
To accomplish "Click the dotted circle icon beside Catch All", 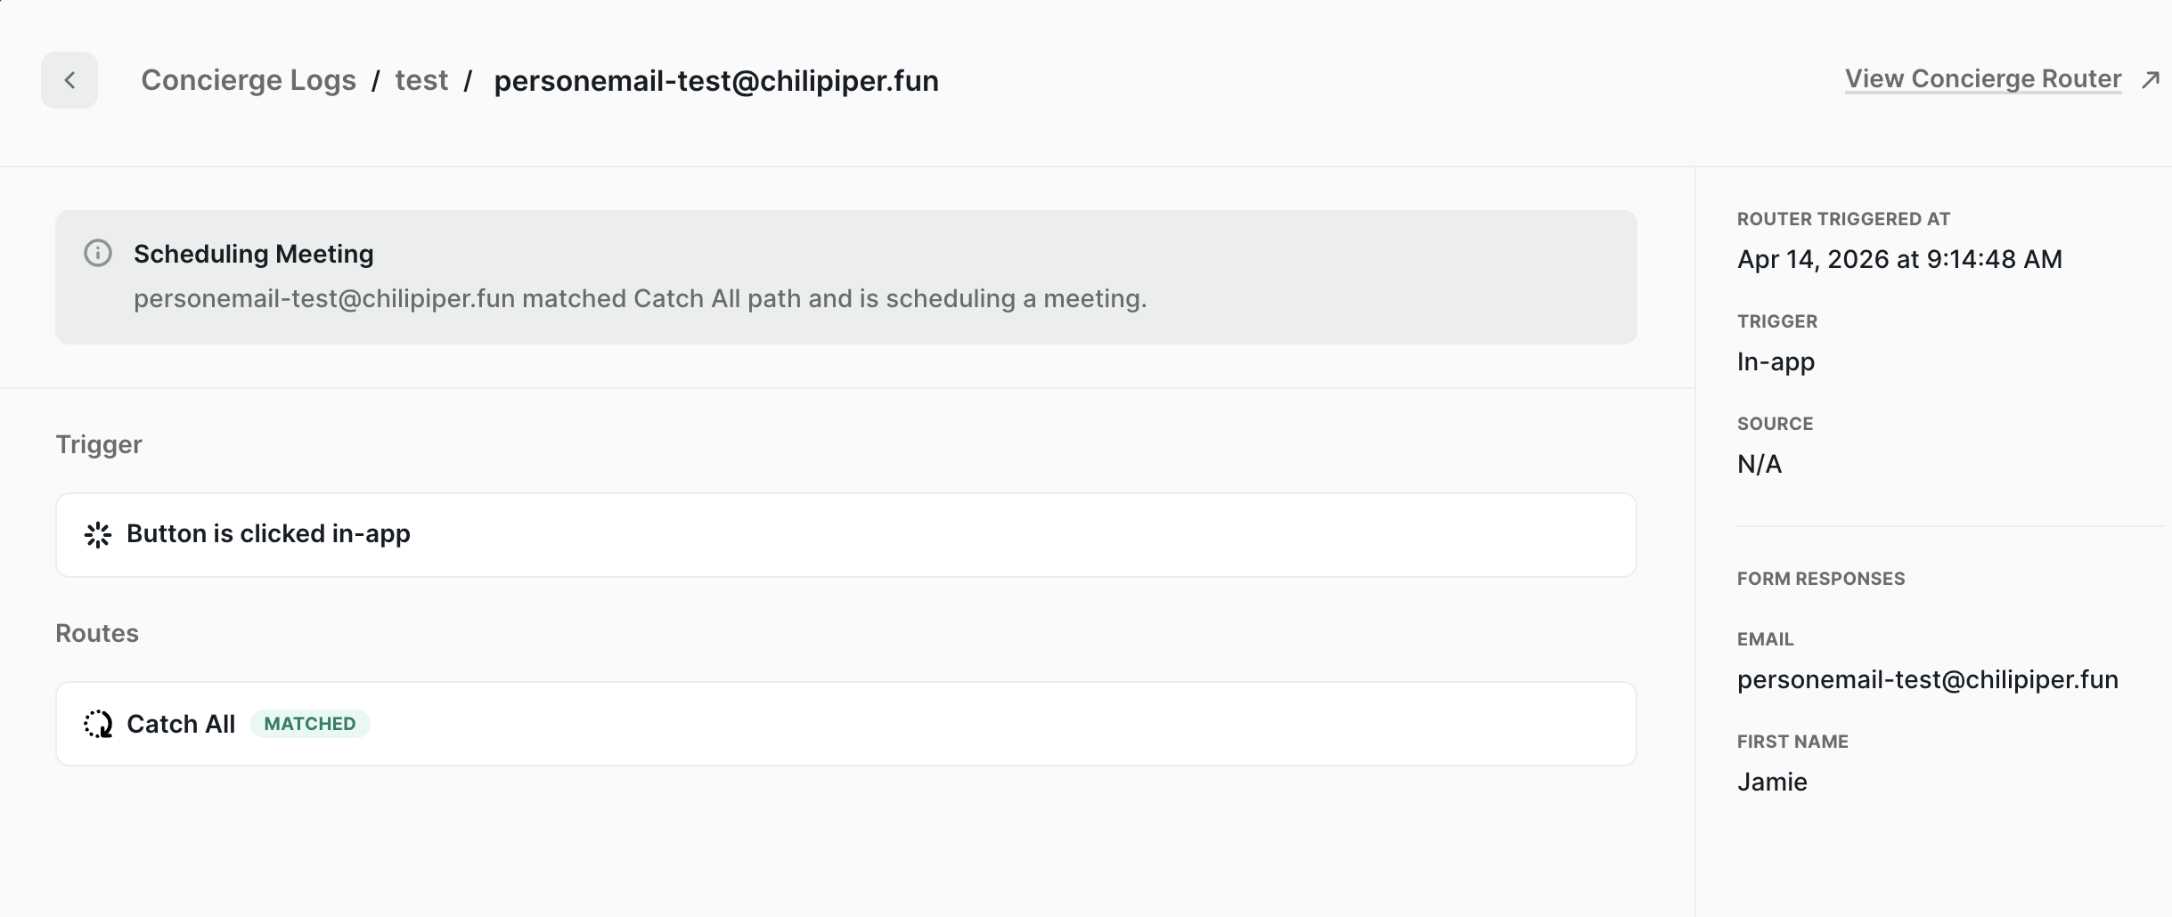I will click(98, 724).
